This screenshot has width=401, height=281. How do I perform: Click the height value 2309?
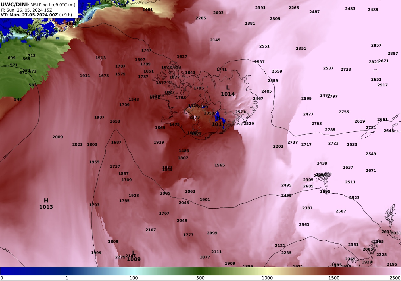pyautogui.click(x=275, y=19)
